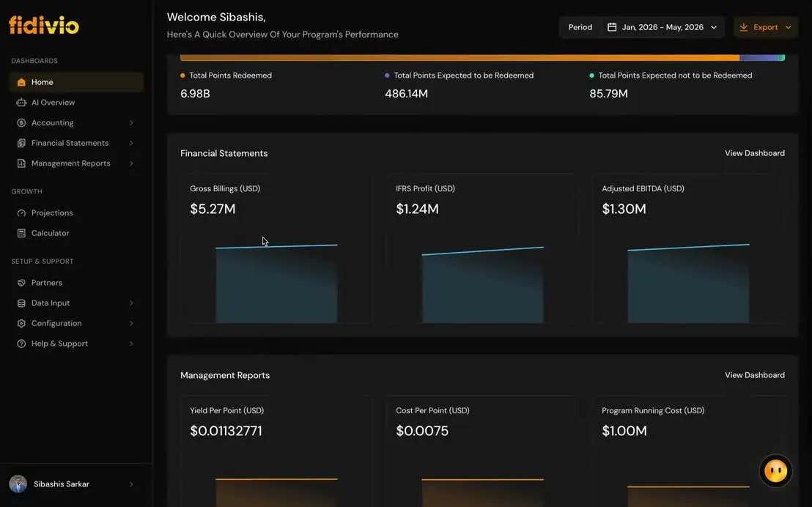Click the $1.24M IFRS Profit value

418,209
